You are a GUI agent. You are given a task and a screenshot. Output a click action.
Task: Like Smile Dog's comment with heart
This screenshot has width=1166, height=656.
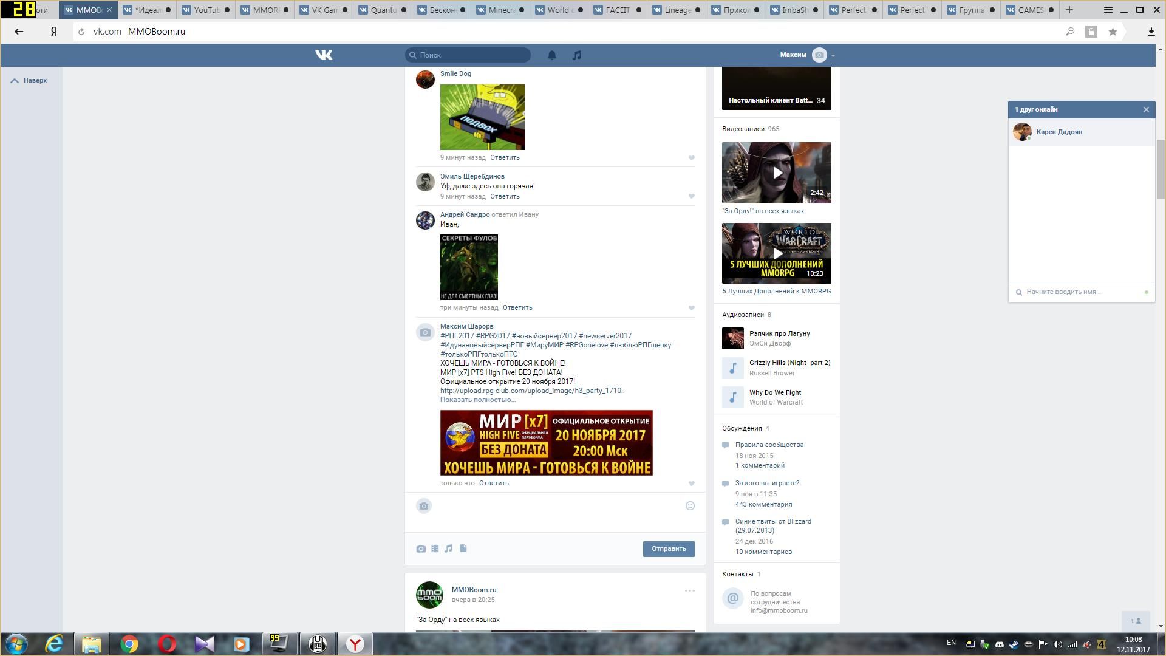pos(691,158)
